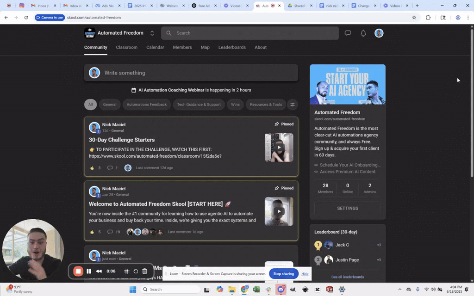Open the Members tab
Image resolution: width=474 pixels, height=296 pixels.
tap(182, 48)
